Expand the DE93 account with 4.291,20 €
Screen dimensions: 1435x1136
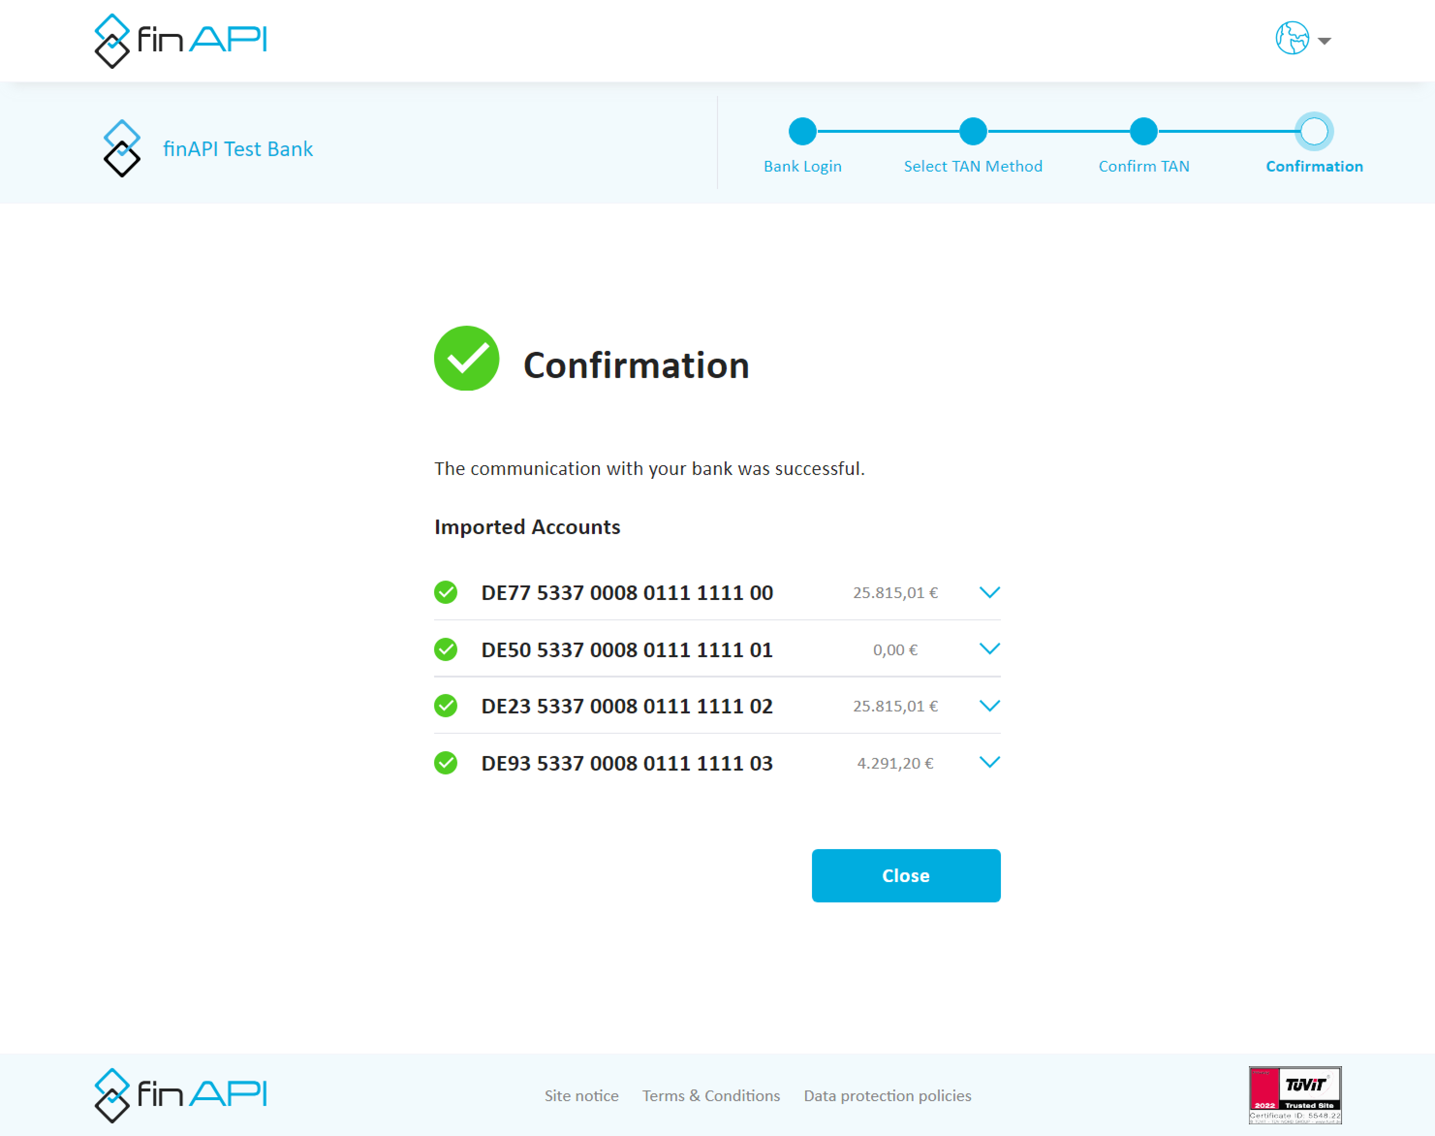pos(989,762)
